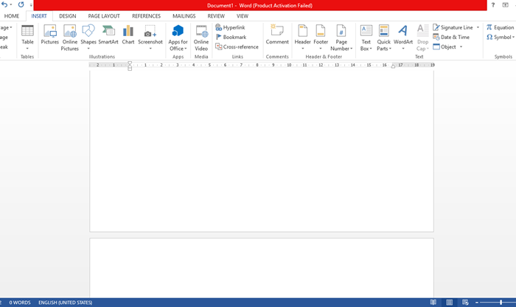Select the INSERT tab

[x=39, y=15]
